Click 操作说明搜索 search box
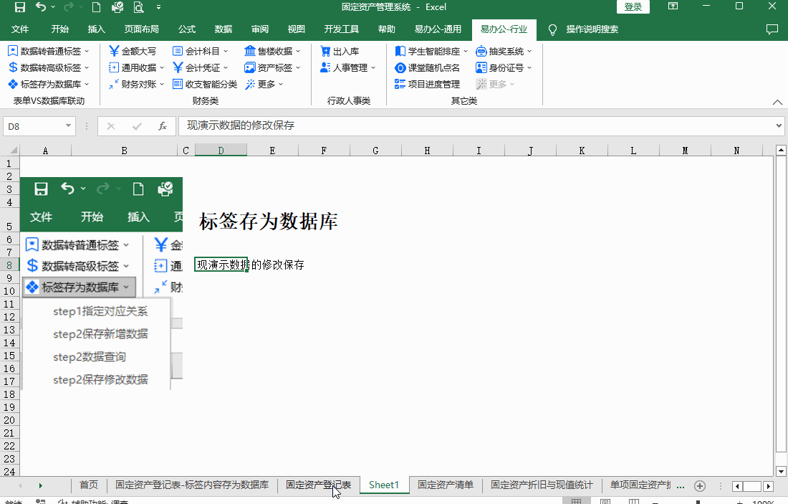The image size is (788, 504). (592, 29)
